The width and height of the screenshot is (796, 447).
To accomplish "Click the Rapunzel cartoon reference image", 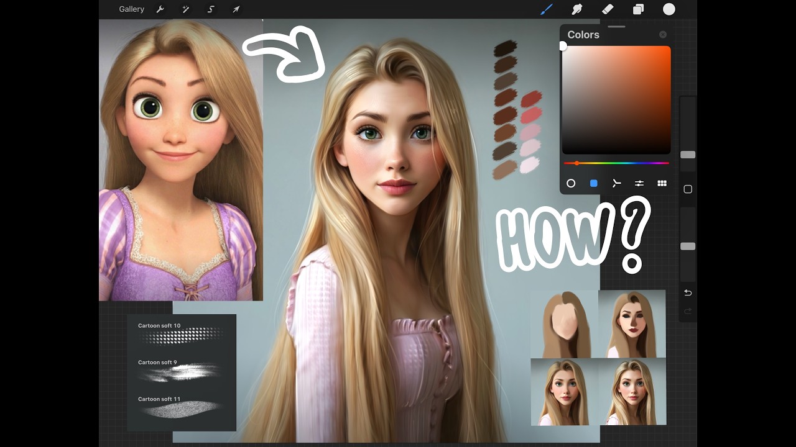I will tap(181, 160).
